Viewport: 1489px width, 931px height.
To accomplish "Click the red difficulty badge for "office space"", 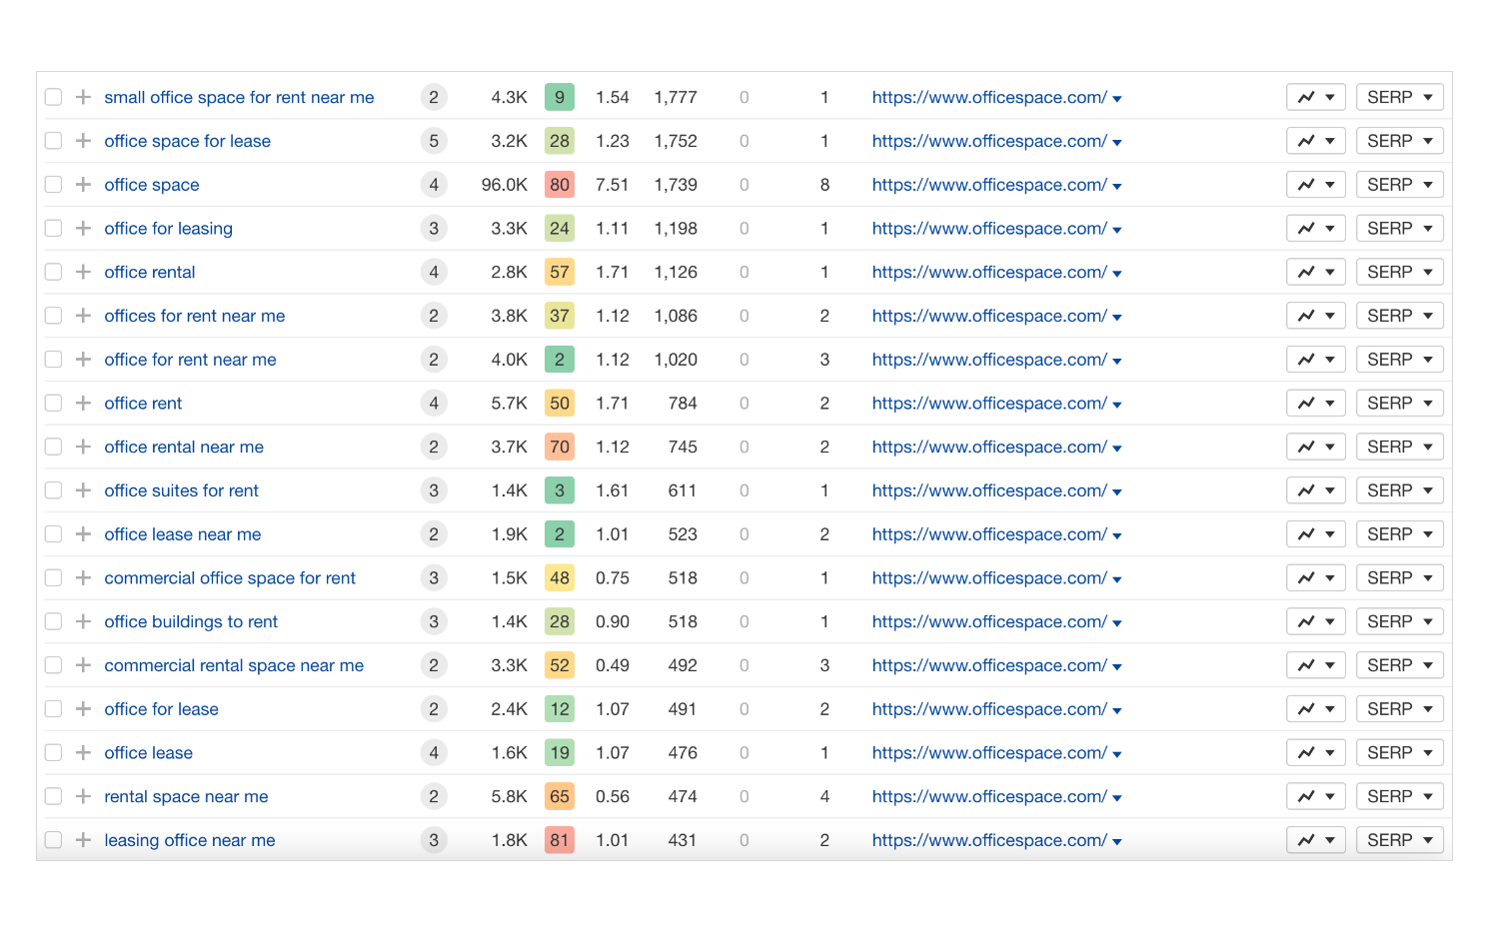I will coord(560,184).
